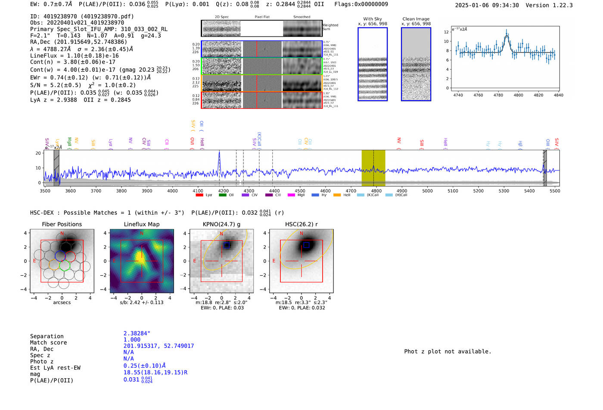Click the yellow highlighted band in the spectrum
The width and height of the screenshot is (603, 410).
373,168
